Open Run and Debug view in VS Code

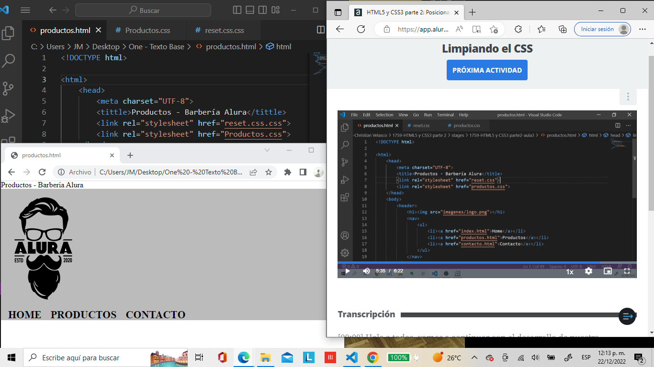[x=8, y=116]
